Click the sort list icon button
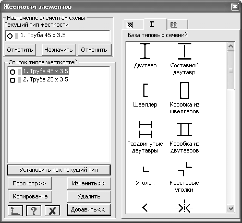242x223 pixels. (x=15, y=211)
